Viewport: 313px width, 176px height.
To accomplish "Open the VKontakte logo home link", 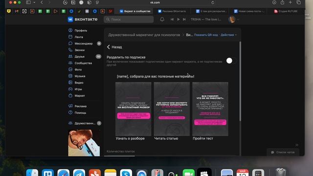I will 83,20.
